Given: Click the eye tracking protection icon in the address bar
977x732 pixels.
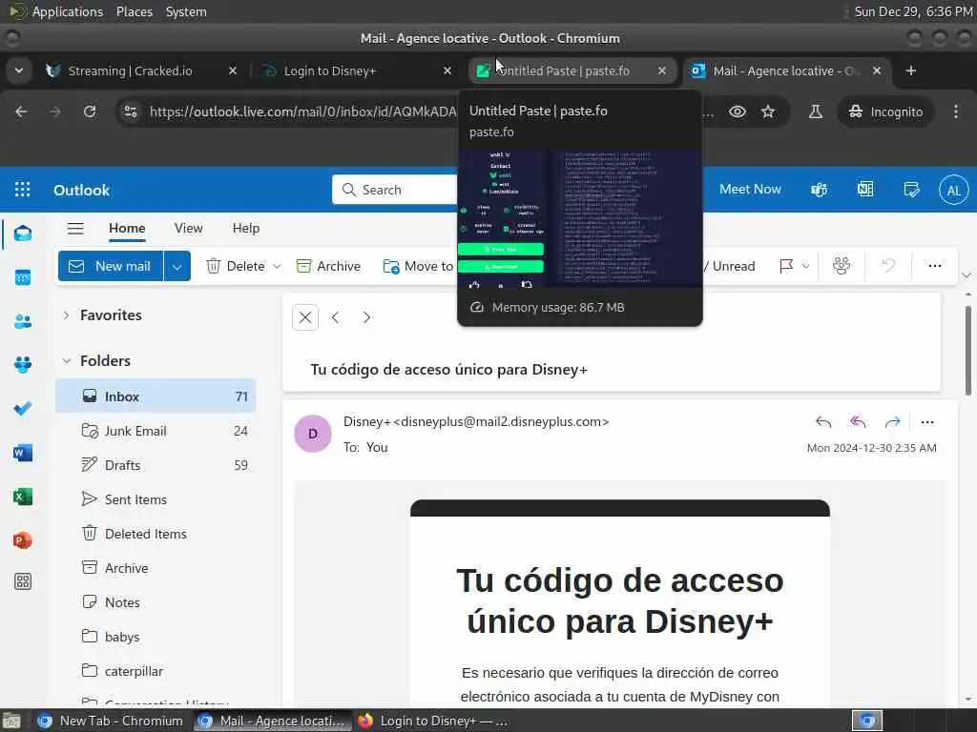Looking at the screenshot, I should pyautogui.click(x=738, y=112).
